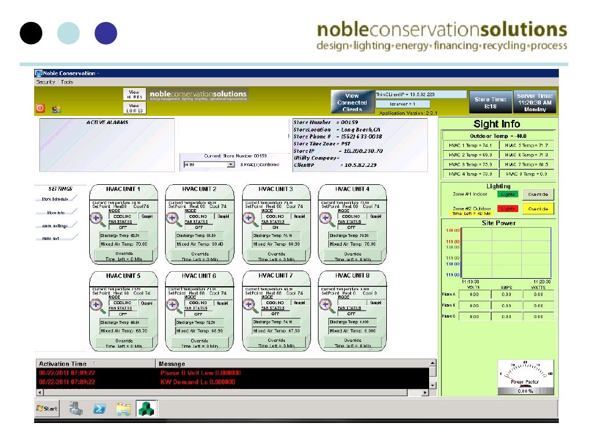Click the View Connected Clients button

pyautogui.click(x=352, y=102)
